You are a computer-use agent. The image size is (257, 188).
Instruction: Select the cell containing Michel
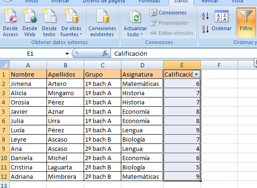[65, 158]
